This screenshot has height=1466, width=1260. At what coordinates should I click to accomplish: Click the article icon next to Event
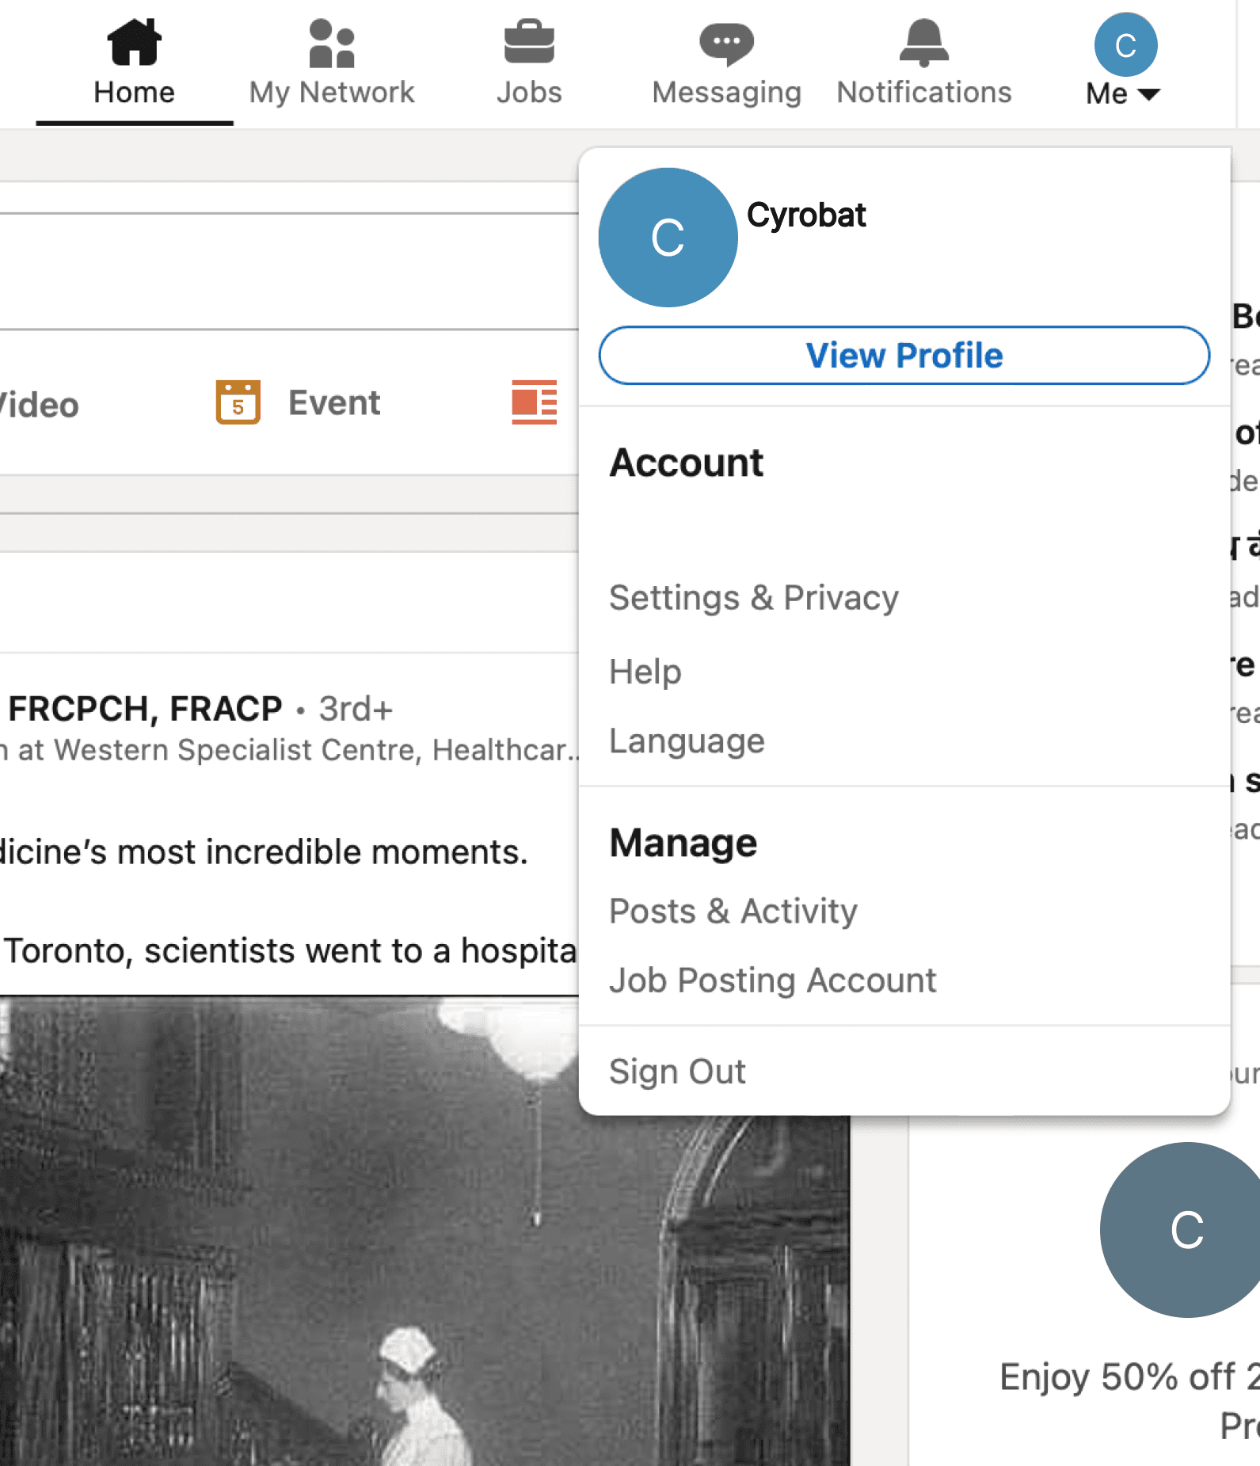(x=535, y=402)
